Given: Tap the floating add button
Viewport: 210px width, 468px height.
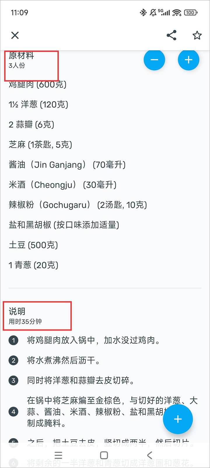Looking at the screenshot, I should tap(178, 419).
